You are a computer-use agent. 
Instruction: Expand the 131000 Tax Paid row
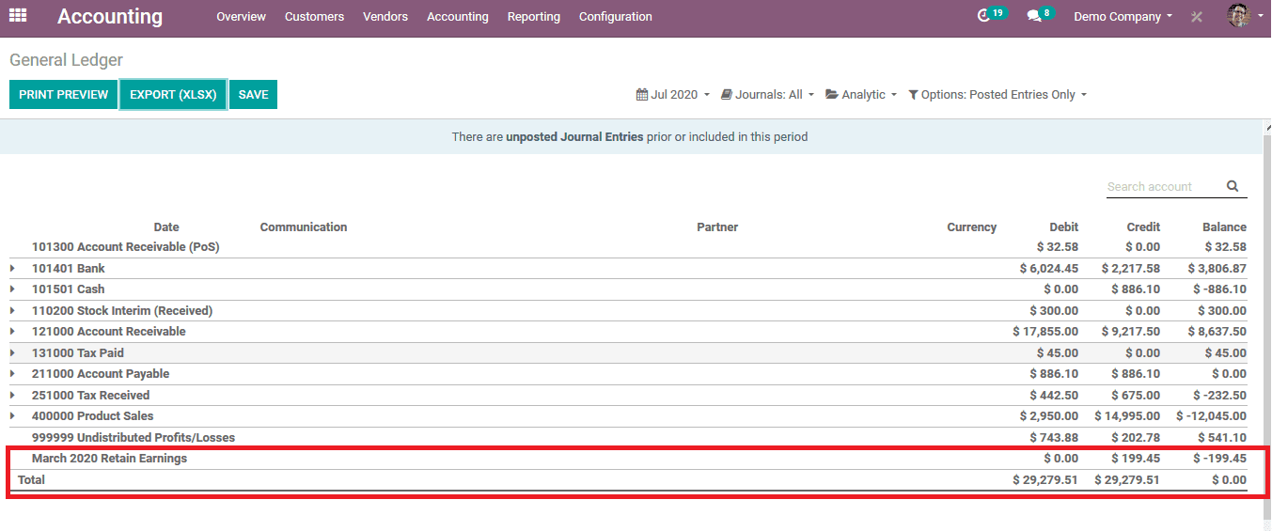pos(13,353)
